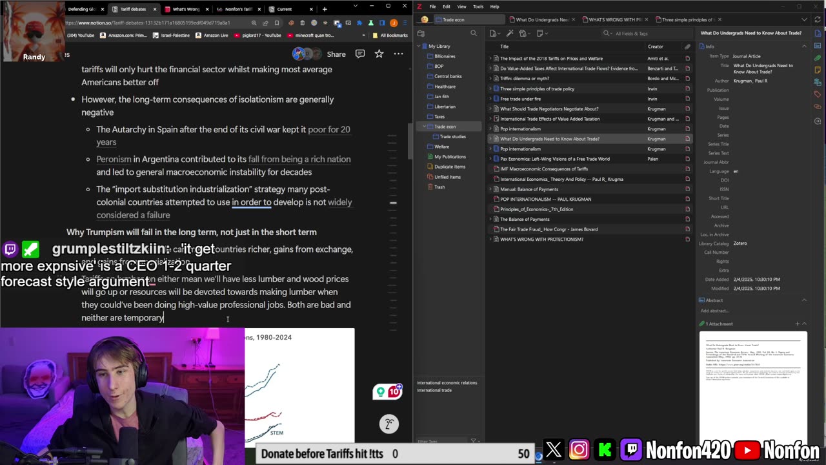Close the What Do Undergrads Need tab

(574, 19)
